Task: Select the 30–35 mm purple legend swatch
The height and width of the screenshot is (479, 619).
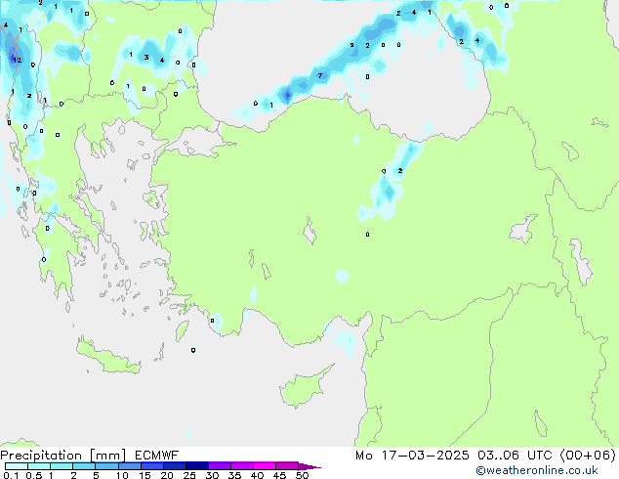Action: pyautogui.click(x=219, y=466)
